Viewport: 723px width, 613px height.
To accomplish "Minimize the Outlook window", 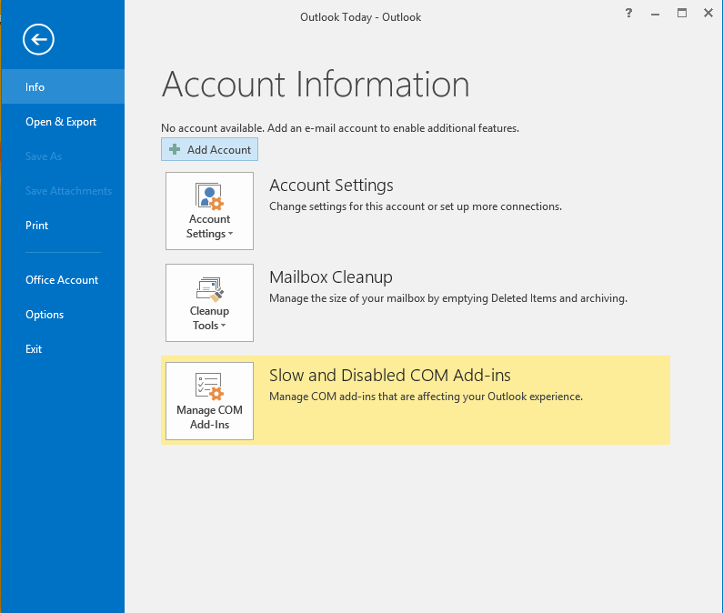I will 655,14.
